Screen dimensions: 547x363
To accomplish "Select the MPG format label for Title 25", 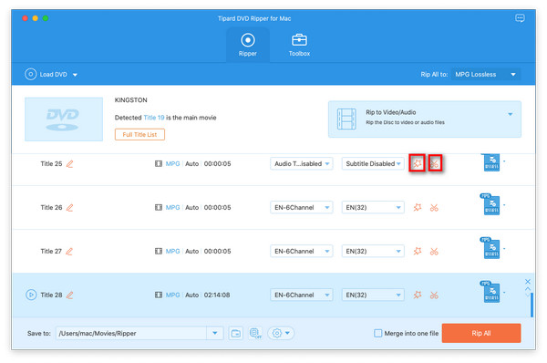I will tap(172, 163).
